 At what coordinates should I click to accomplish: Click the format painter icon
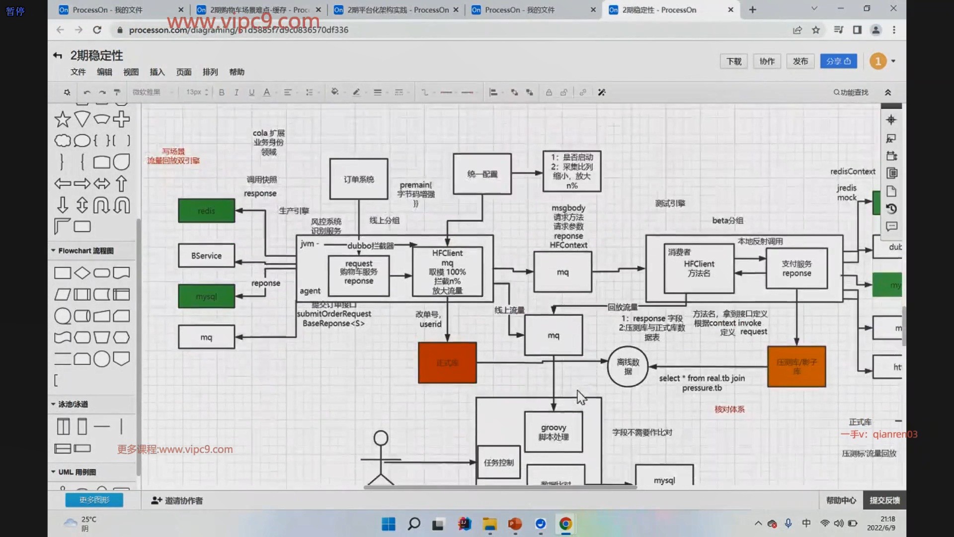pos(117,92)
